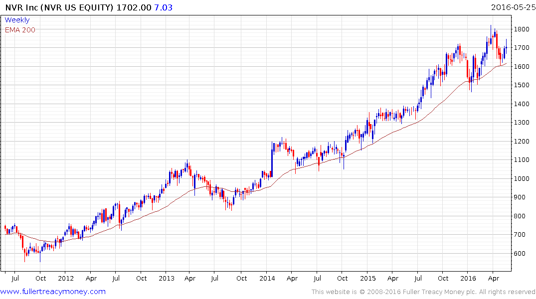Click the 1500 price axis label
Screen dimensions: 536x299
[x=522, y=85]
